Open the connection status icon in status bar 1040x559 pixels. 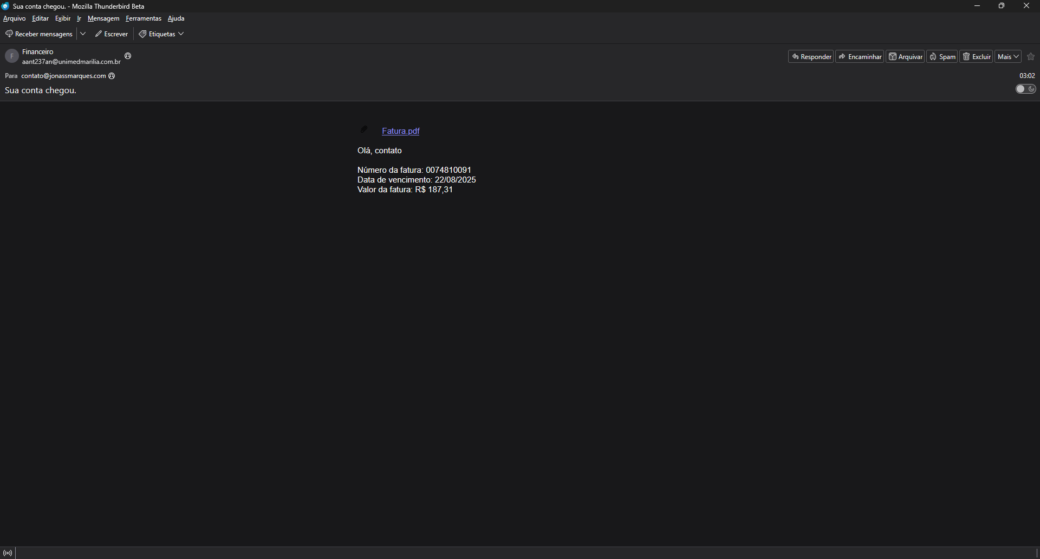(x=8, y=553)
